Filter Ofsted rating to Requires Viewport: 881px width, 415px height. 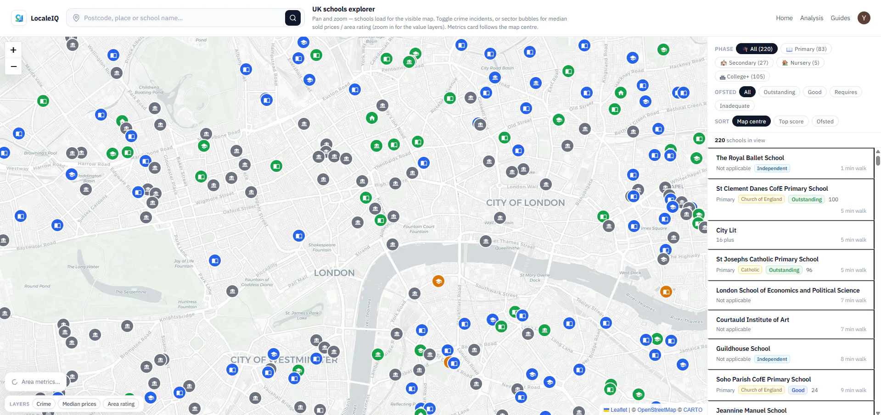846,92
